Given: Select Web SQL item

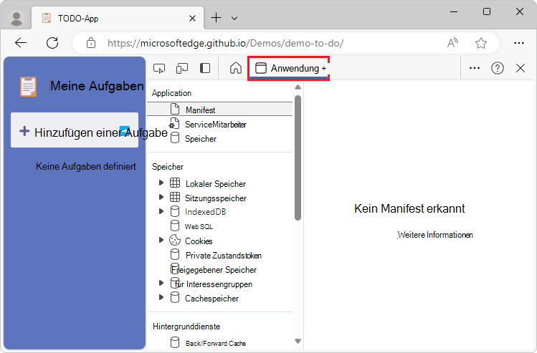Looking at the screenshot, I should pyautogui.click(x=199, y=226).
